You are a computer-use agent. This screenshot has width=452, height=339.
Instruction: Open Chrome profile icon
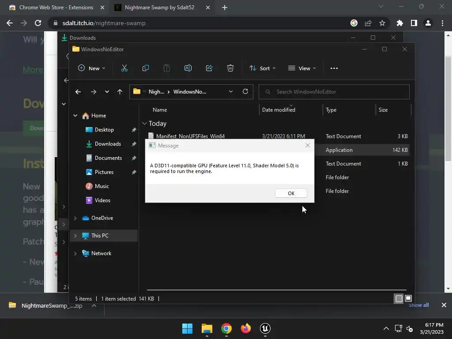428,23
